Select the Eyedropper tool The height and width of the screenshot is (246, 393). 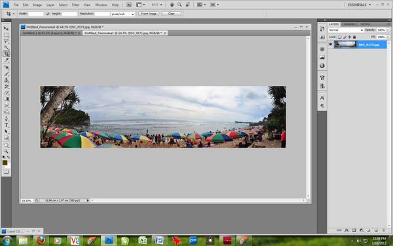7,60
